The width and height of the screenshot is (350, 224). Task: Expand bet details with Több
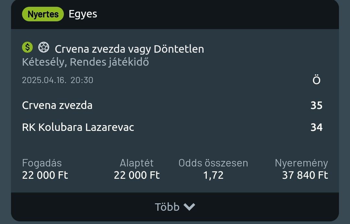click(x=167, y=207)
